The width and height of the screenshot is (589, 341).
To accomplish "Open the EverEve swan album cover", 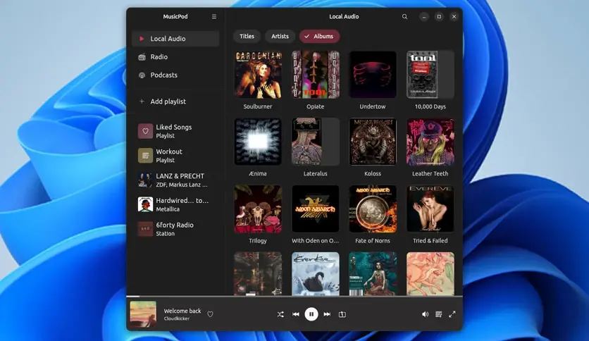I will (x=316, y=274).
